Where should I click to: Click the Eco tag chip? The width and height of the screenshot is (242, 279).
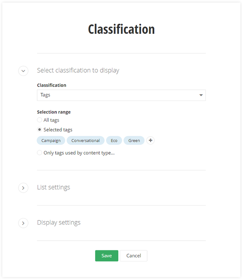click(x=114, y=141)
